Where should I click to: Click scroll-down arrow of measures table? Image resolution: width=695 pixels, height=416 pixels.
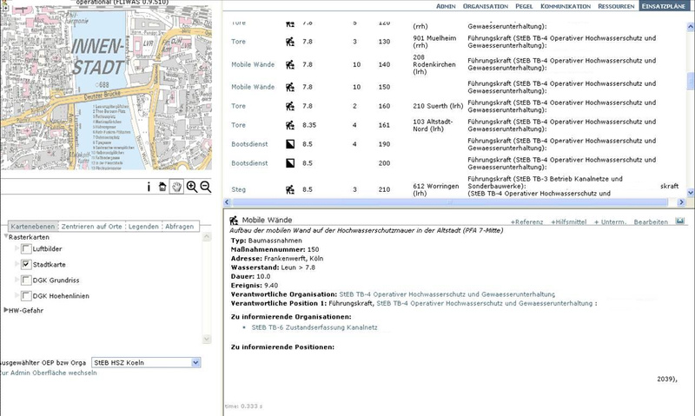click(690, 193)
